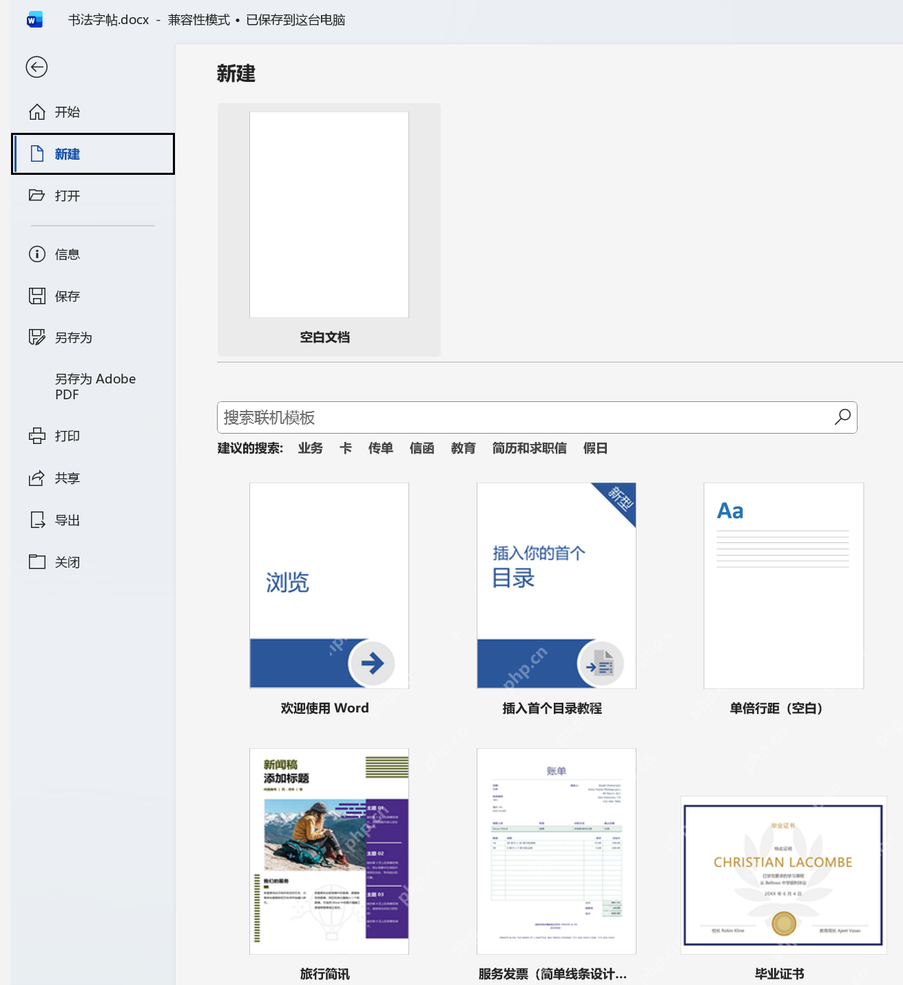Click the close folder icon beside 关闭
The image size is (903, 985).
[x=37, y=562]
